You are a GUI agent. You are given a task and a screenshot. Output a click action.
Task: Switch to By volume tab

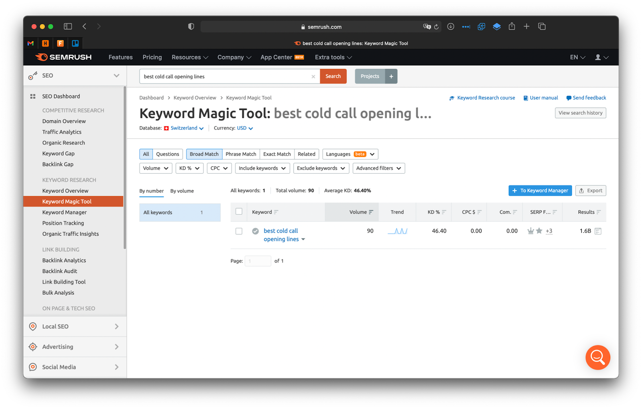(x=182, y=191)
